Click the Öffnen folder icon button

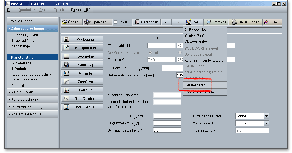71,22
